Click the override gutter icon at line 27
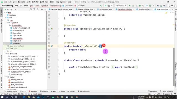177x99 pixels. (52, 29)
